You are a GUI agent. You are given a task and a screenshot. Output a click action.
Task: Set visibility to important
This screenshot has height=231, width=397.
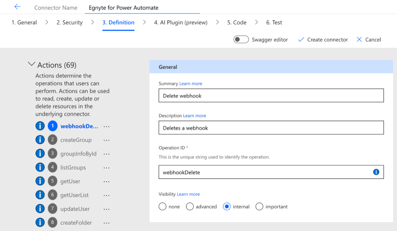(x=259, y=206)
